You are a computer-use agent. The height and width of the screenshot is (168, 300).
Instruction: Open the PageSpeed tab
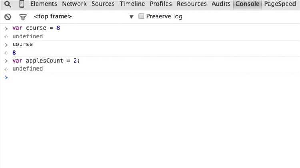(281, 4)
